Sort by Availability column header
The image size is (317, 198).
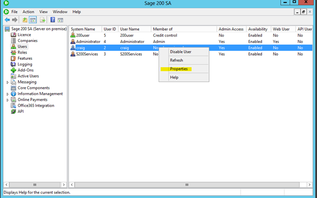pyautogui.click(x=259, y=29)
